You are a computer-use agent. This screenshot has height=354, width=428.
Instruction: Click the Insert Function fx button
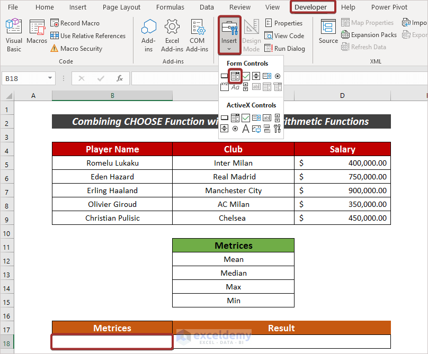pyautogui.click(x=119, y=78)
